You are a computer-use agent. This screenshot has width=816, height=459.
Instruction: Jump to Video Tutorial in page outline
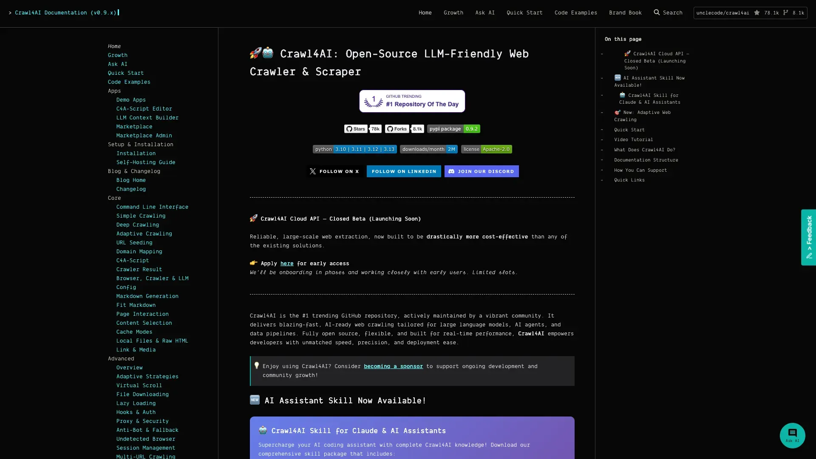click(633, 139)
